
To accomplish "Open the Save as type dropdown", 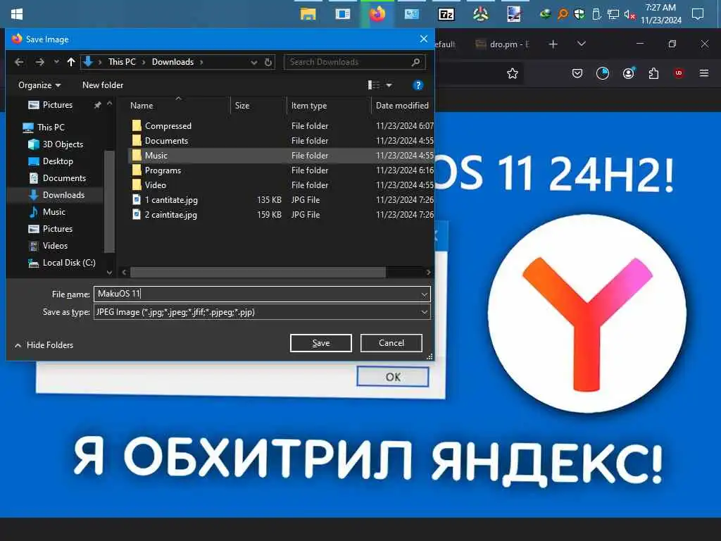I will [x=424, y=312].
